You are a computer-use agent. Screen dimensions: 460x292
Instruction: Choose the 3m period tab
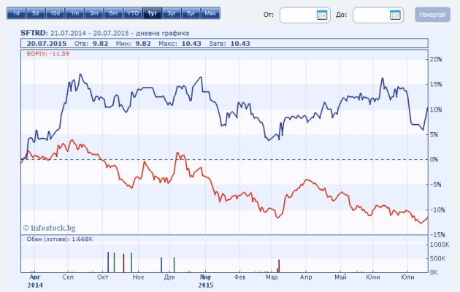[94, 13]
